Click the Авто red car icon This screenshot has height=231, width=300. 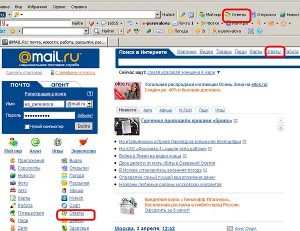click(12, 190)
